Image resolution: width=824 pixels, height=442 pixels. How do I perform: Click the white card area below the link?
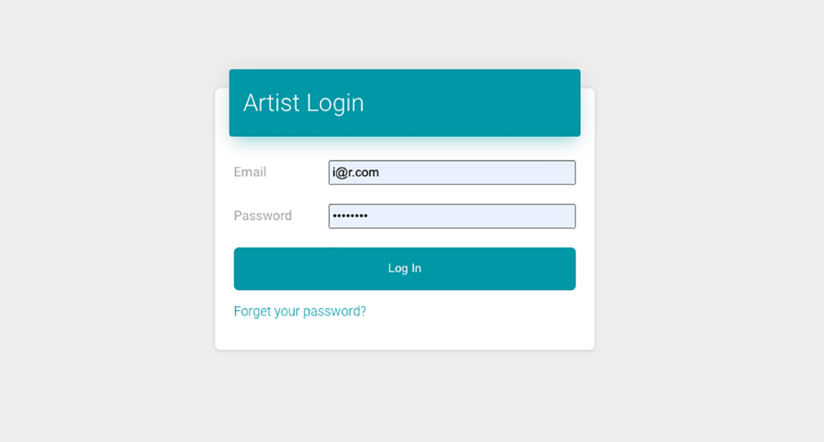[x=404, y=335]
